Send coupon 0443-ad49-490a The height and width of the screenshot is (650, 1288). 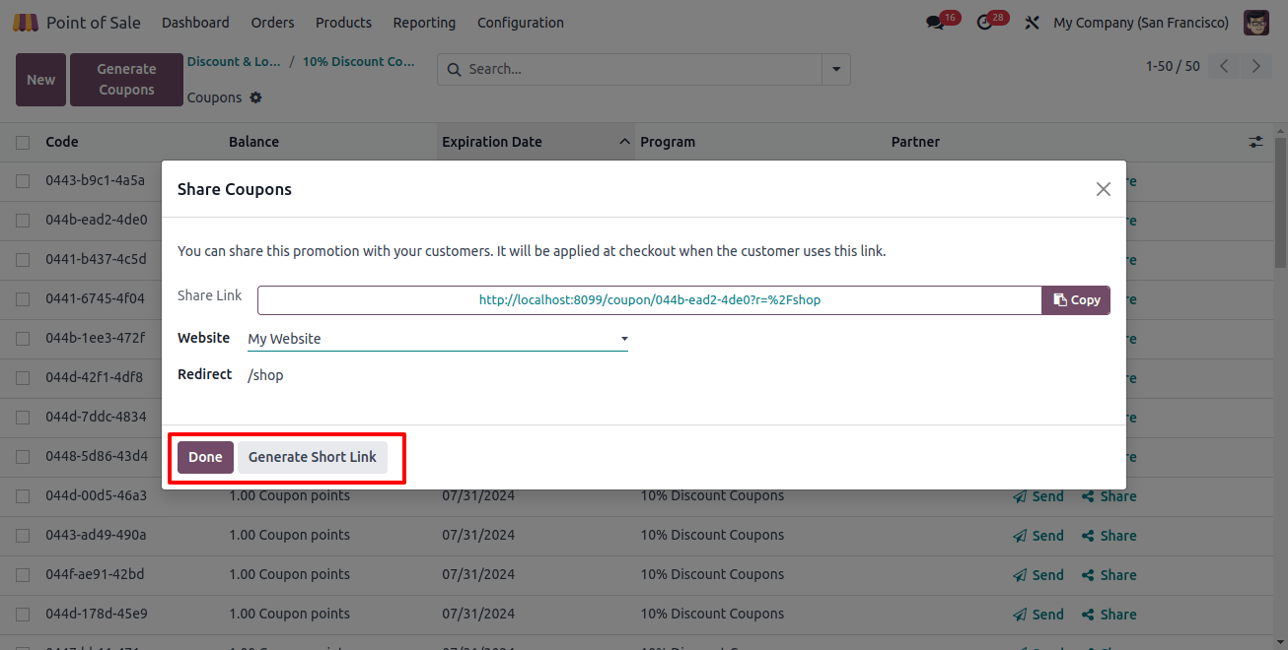click(x=1038, y=536)
